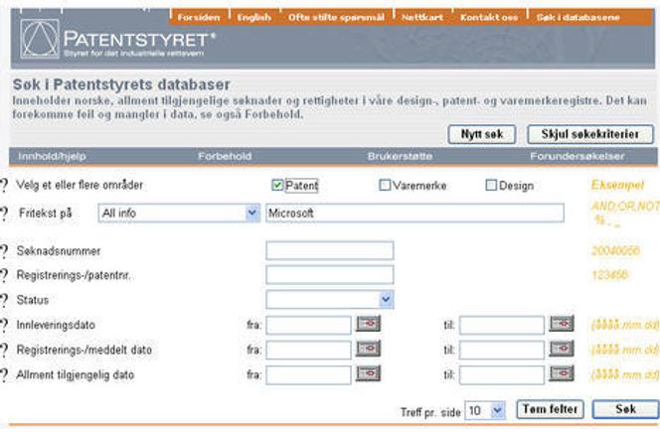This screenshot has width=660, height=434.
Task: Open calendar picker for Innleveringsdato fra
Action: click(x=369, y=324)
